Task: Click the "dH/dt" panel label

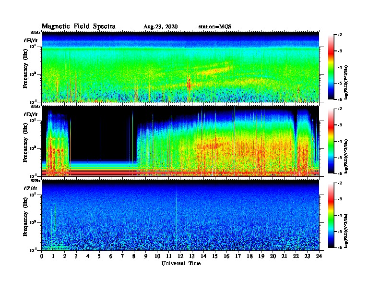Action: point(31,40)
